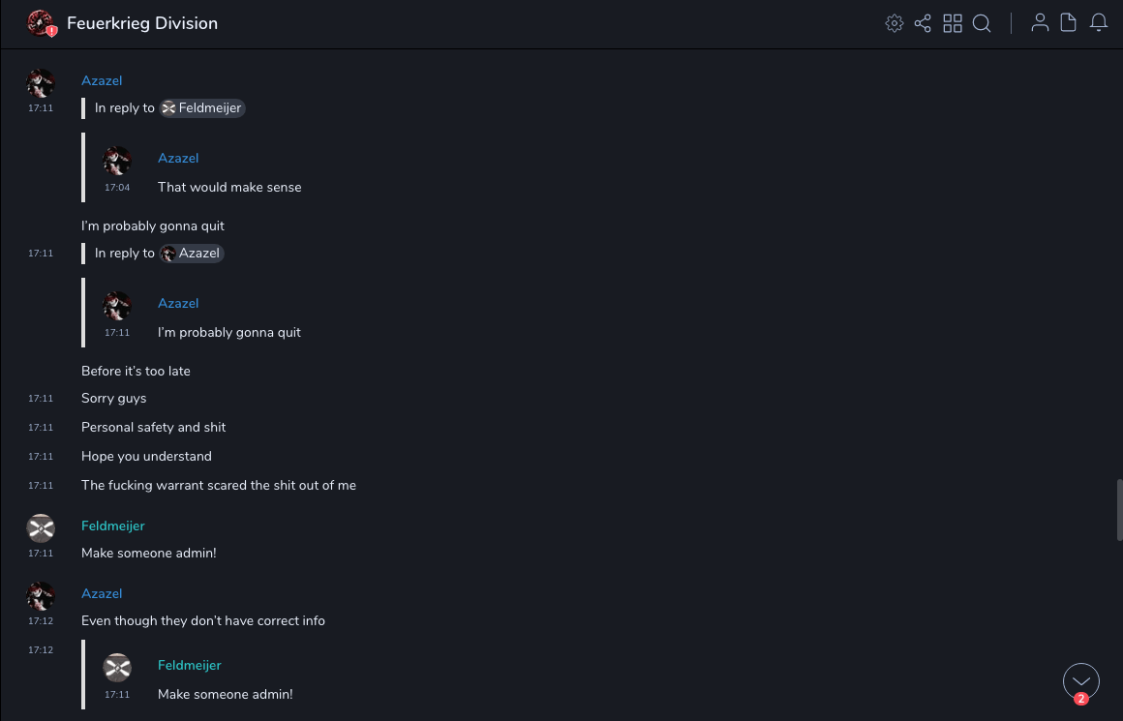Click Feldmeijer's avatar beside the 17:11 message
Image resolution: width=1123 pixels, height=721 pixels.
(x=41, y=528)
